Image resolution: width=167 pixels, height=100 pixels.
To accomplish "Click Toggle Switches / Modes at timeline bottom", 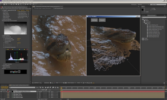I will click(43, 99).
